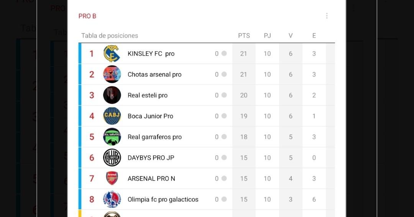Click the ARSENAL PRO N team crest
414x217 pixels.
pyautogui.click(x=112, y=178)
